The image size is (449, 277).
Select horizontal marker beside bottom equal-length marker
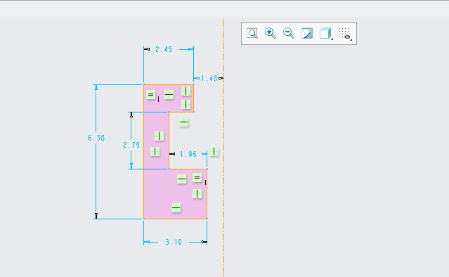point(181,179)
